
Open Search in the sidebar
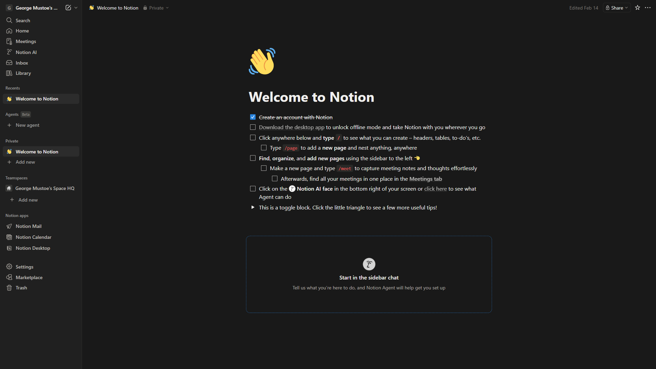[41, 20]
